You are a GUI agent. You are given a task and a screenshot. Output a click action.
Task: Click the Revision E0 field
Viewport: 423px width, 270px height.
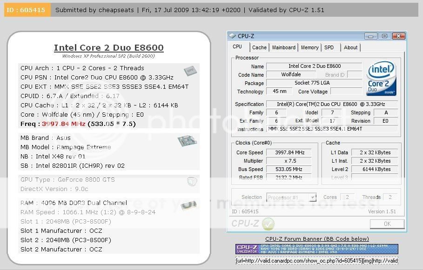[386, 121]
